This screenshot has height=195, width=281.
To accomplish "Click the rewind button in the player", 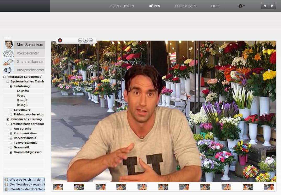I will tap(80, 41).
